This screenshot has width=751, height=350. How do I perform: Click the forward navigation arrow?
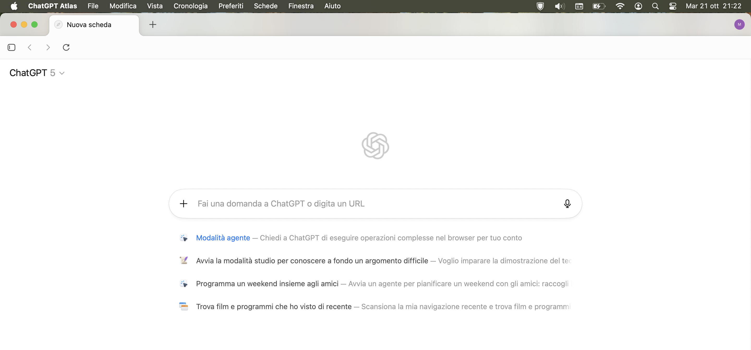click(x=48, y=47)
